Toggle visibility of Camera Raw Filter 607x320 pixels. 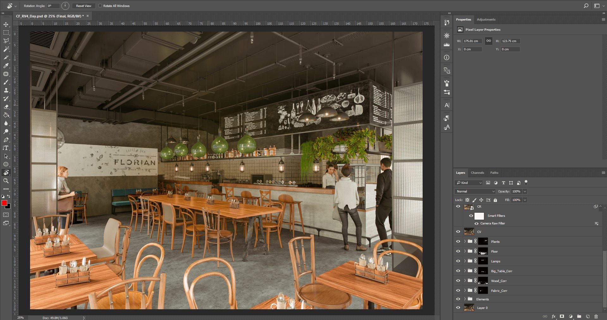(476, 223)
